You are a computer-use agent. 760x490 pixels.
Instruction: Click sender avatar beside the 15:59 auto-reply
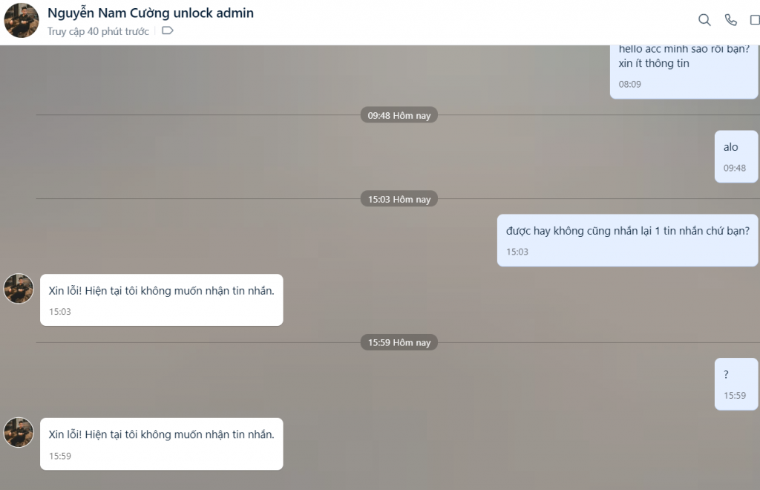click(19, 432)
